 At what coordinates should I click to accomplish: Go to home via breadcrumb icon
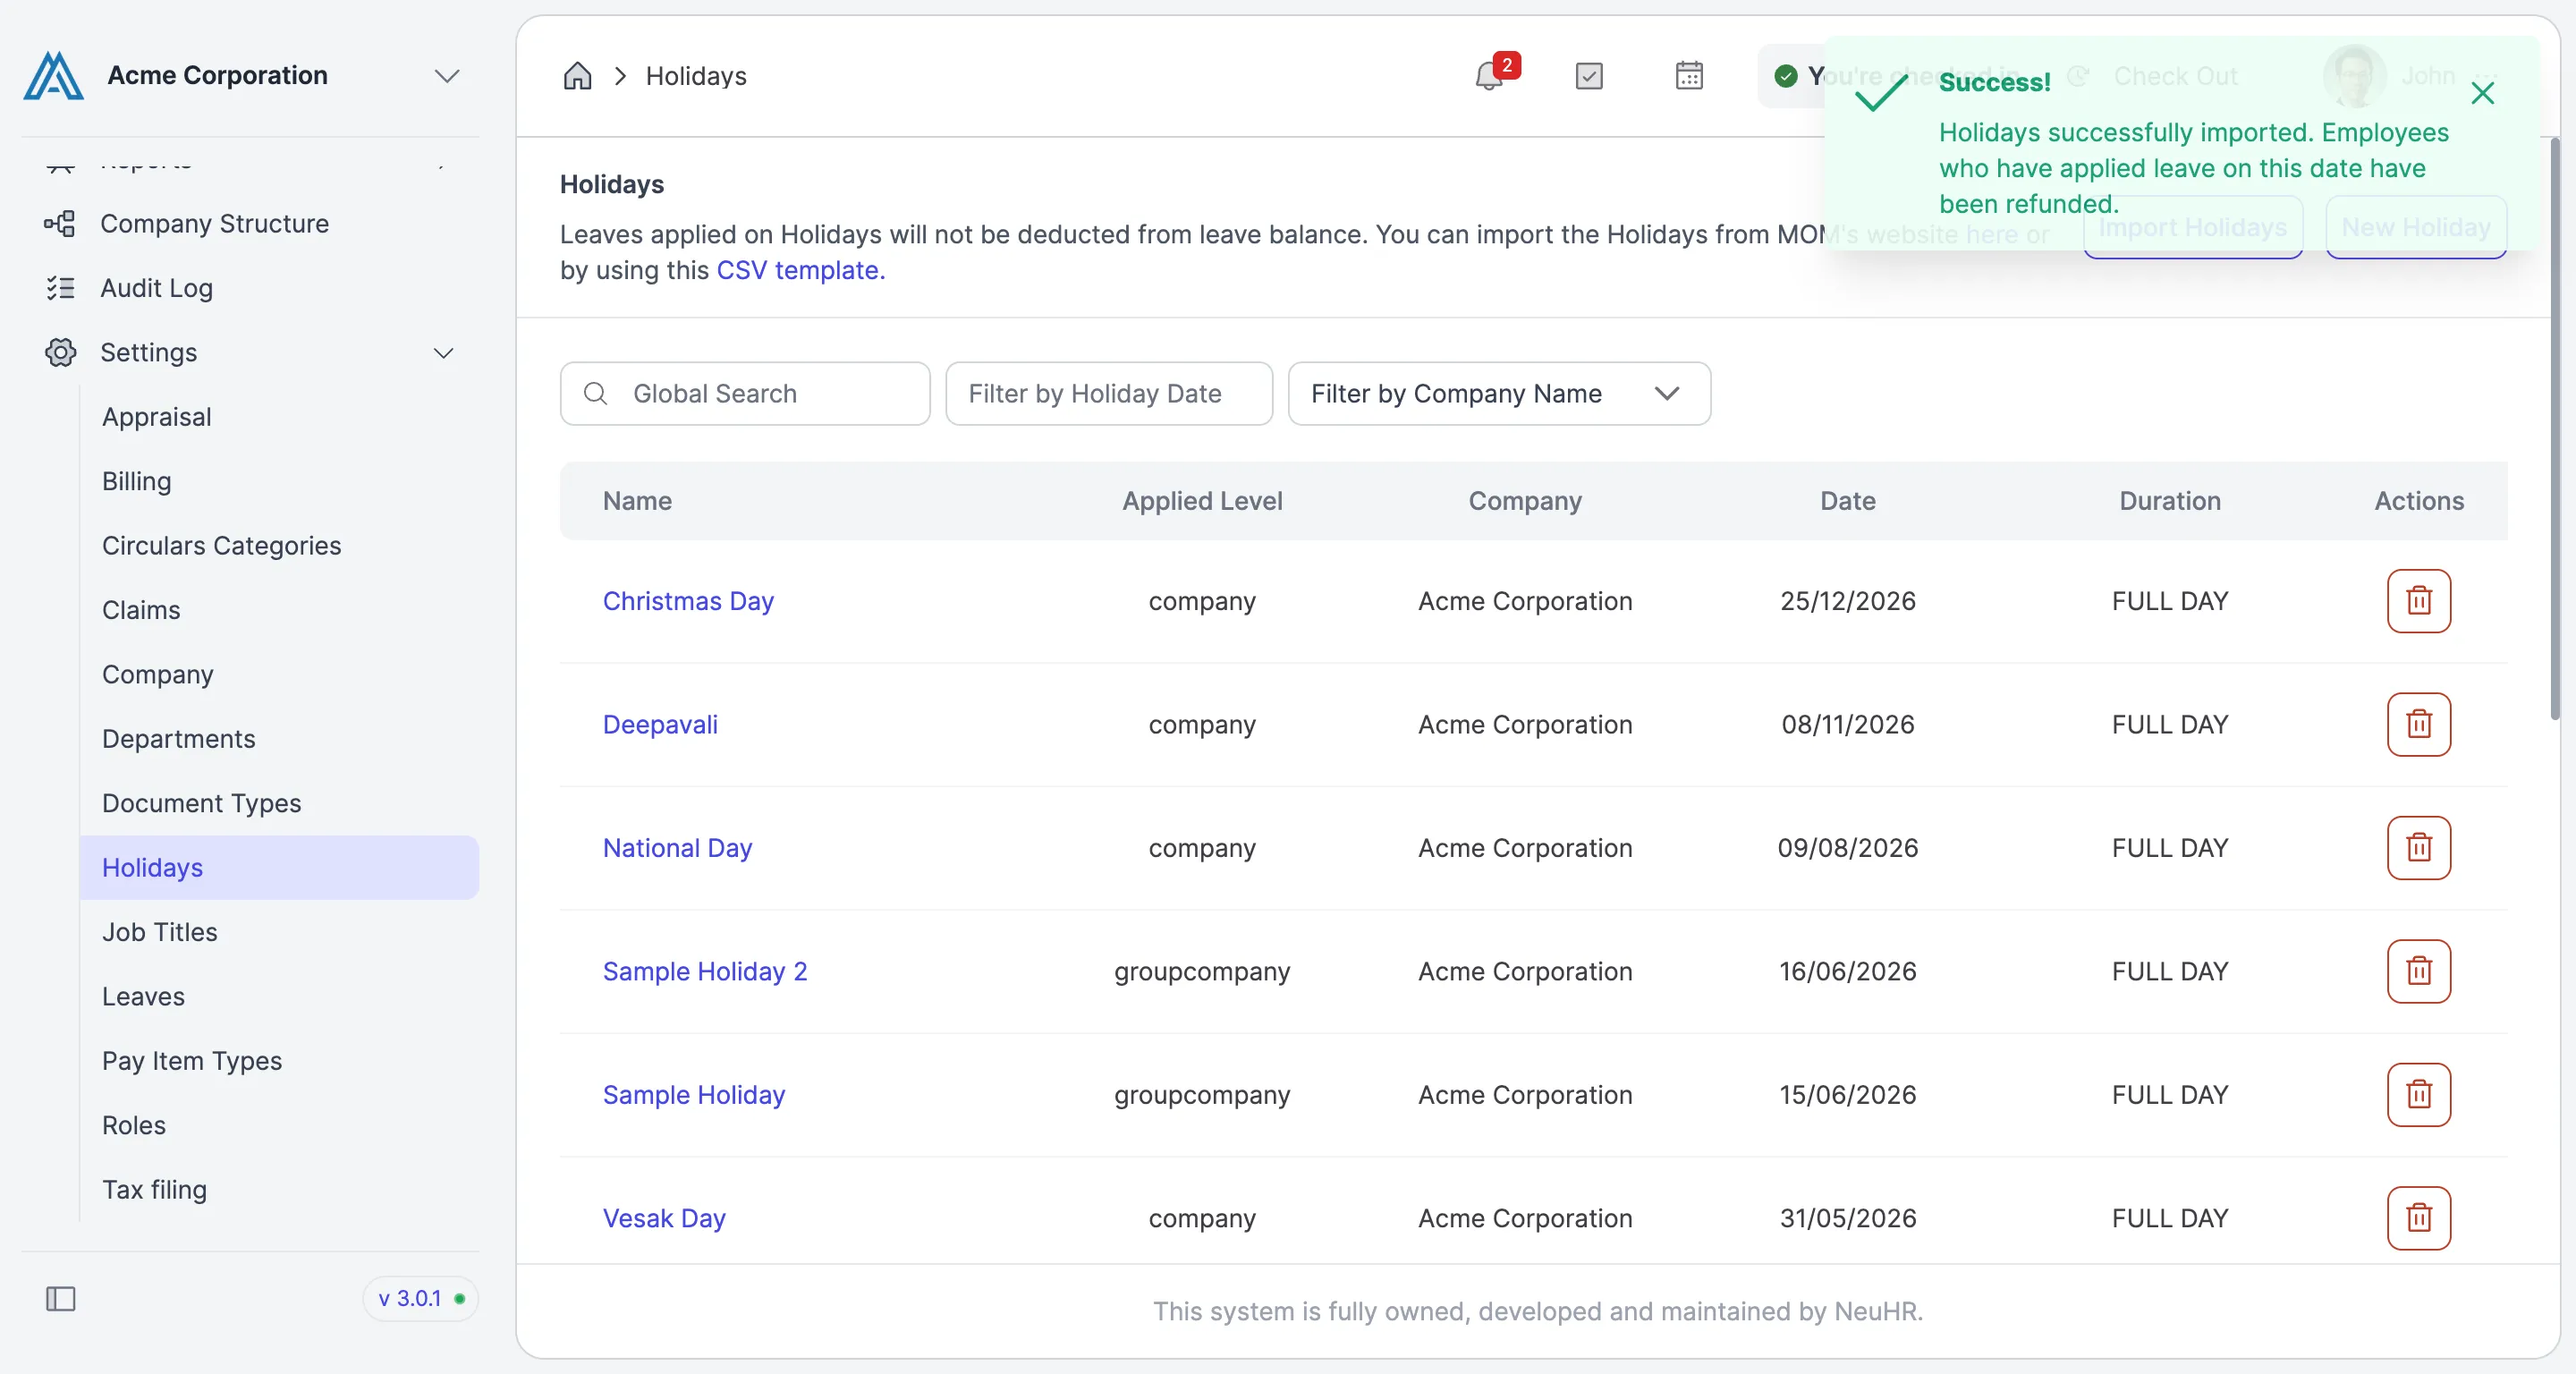[577, 76]
